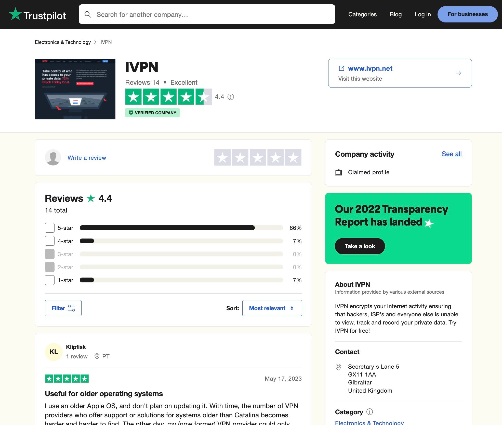Click the Claimed profile text

[369, 172]
